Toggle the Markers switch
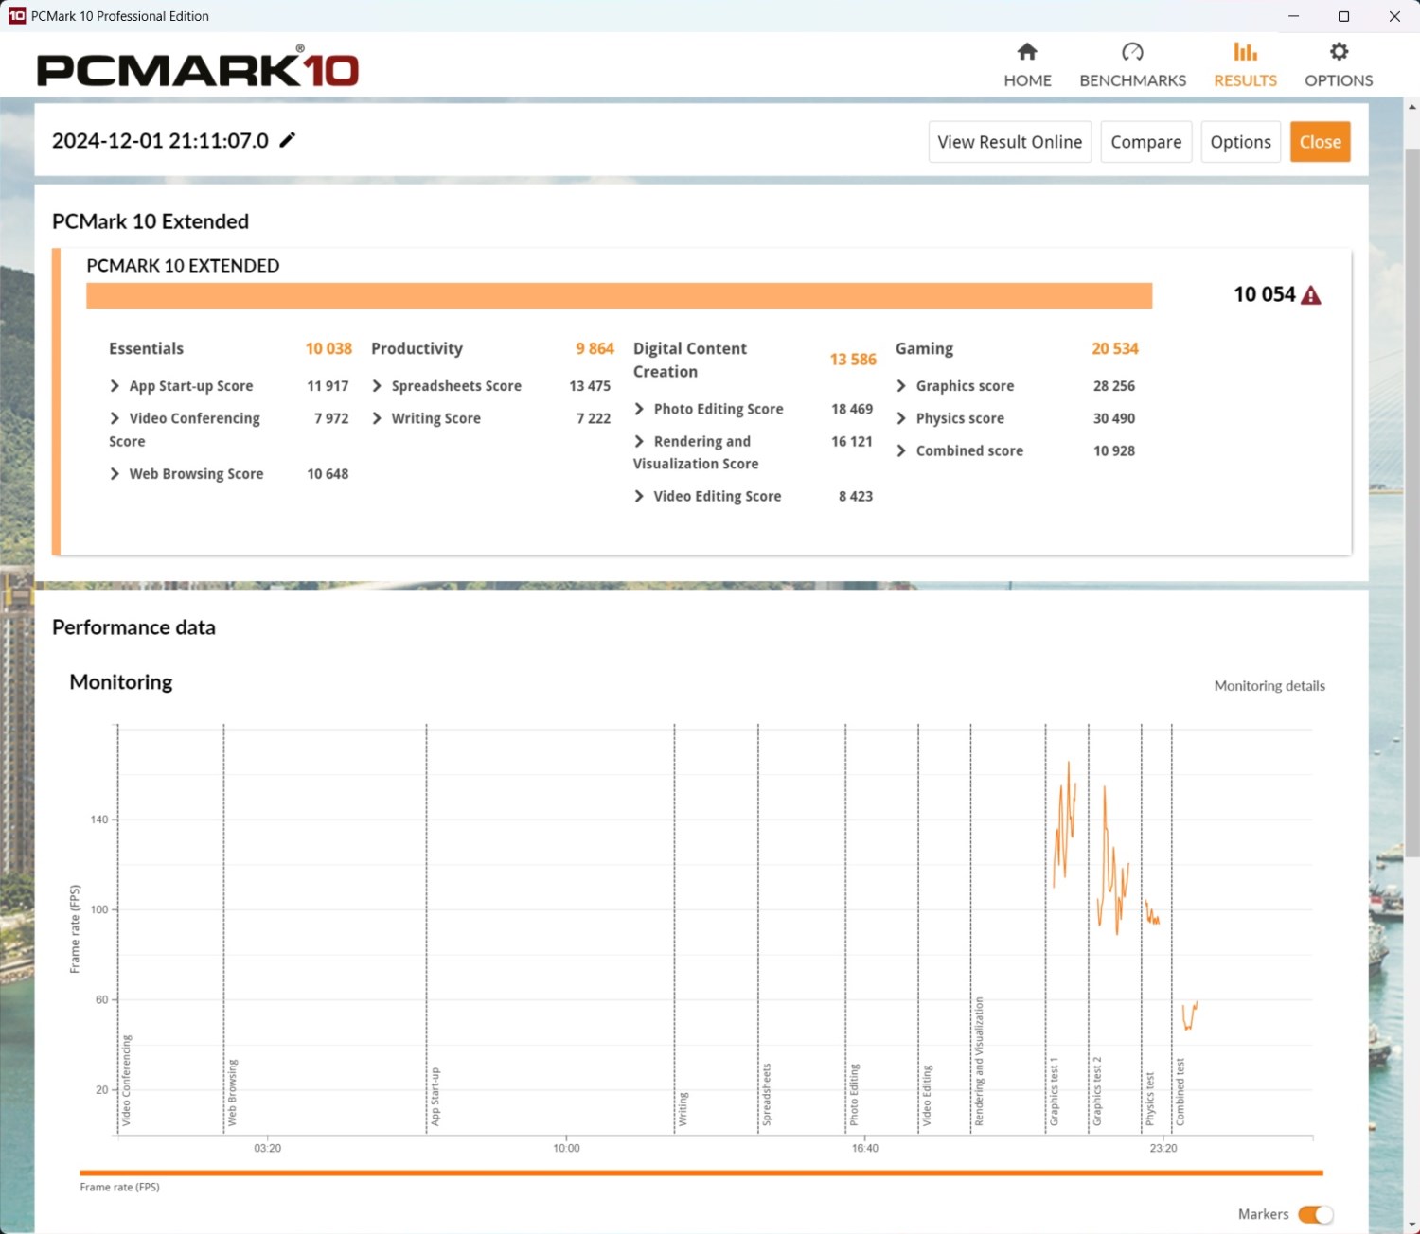The height and width of the screenshot is (1234, 1420). click(x=1316, y=1214)
